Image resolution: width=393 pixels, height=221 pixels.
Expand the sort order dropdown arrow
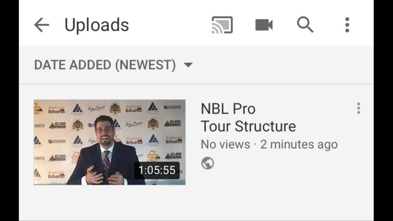point(188,65)
